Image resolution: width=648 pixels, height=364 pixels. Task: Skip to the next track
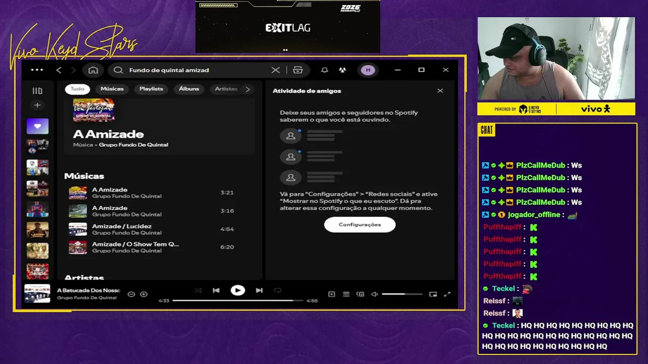point(259,290)
